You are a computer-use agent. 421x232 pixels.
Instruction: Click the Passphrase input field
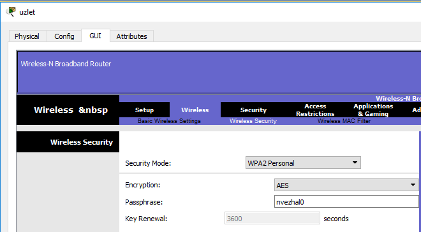[x=346, y=201]
